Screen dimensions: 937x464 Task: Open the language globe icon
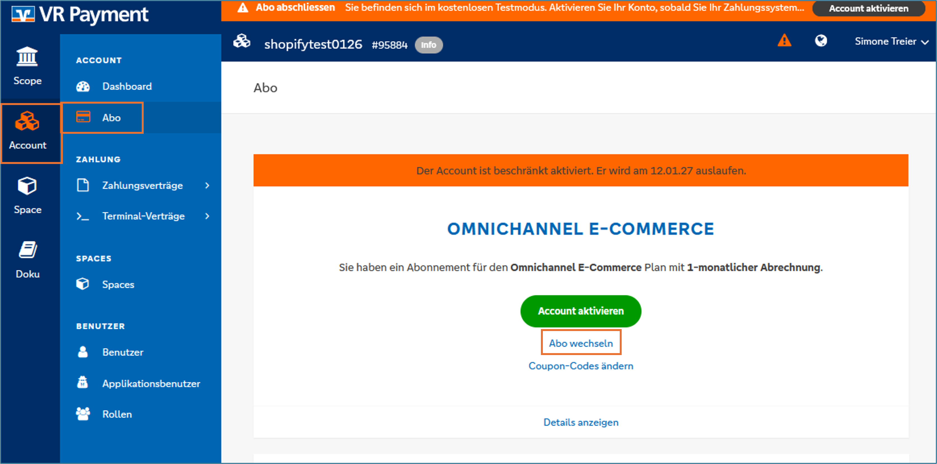821,41
